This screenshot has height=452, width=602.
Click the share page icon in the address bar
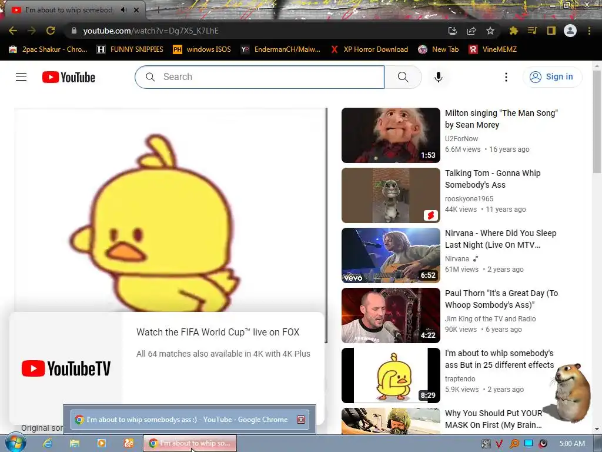[471, 31]
